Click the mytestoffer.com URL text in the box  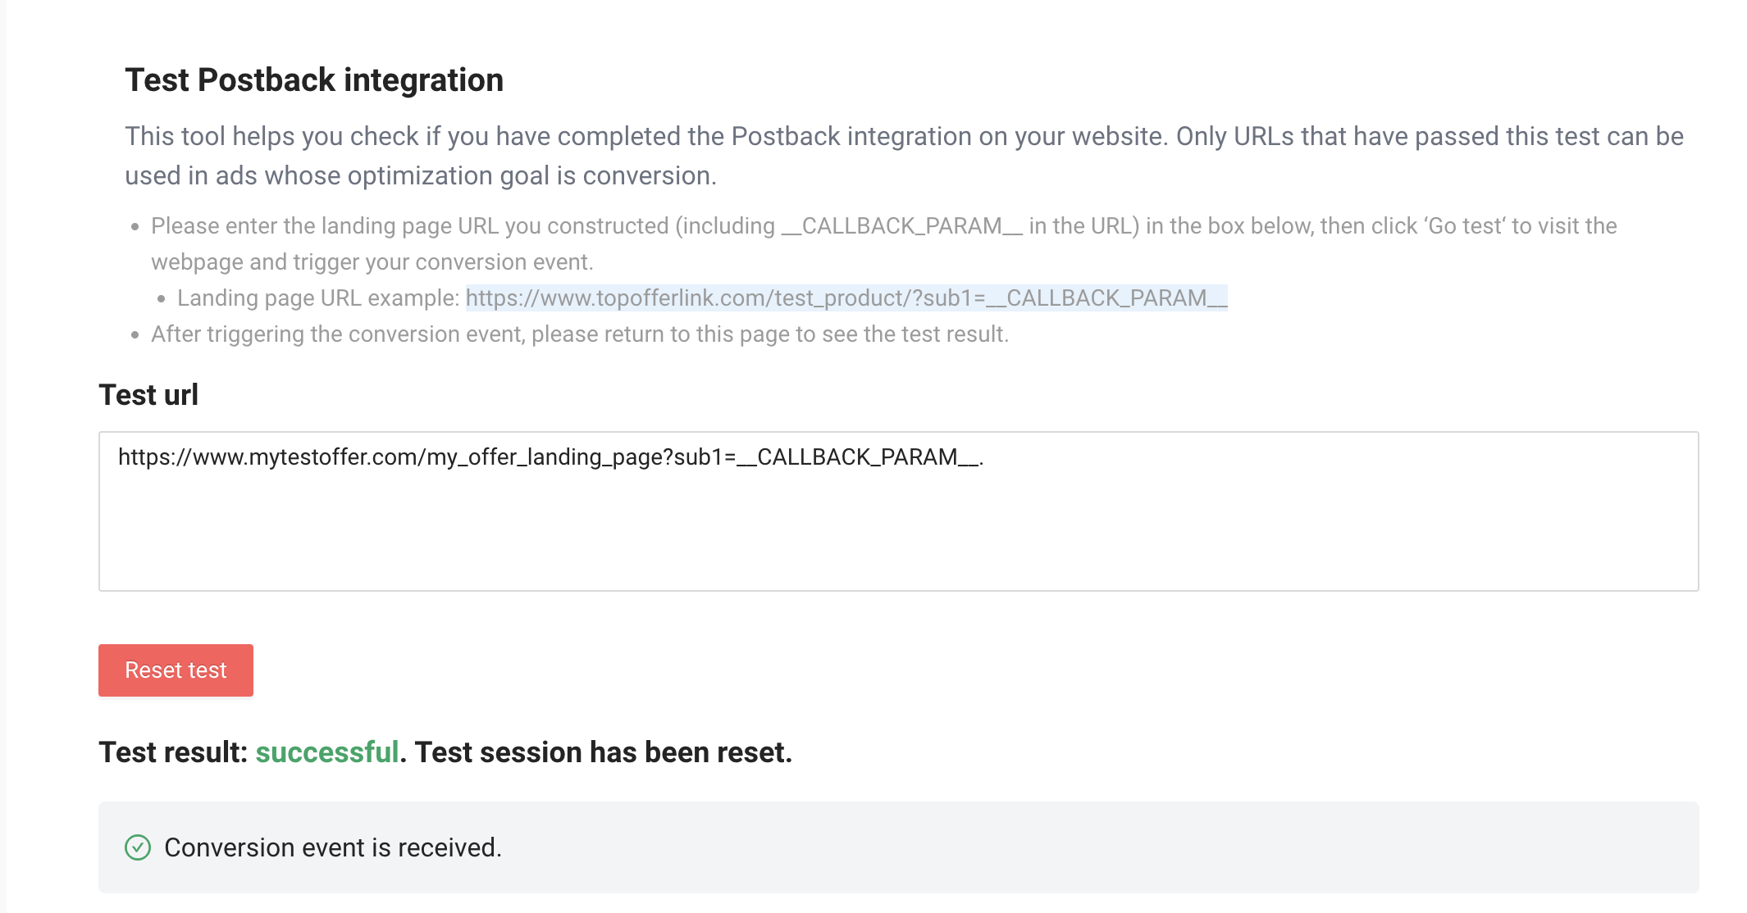(550, 457)
